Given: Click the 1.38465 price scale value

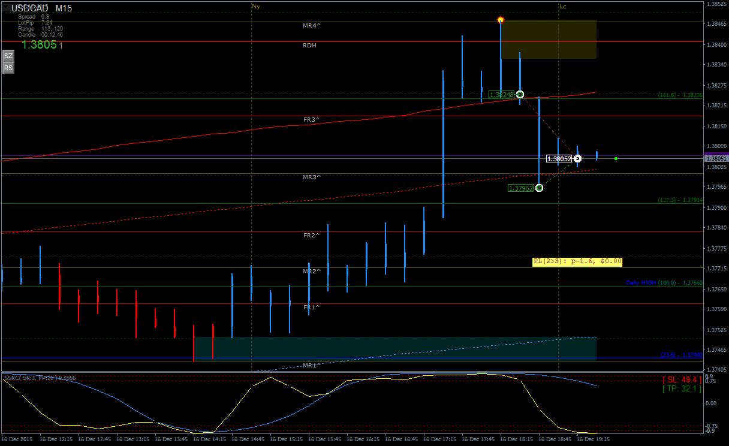Looking at the screenshot, I should coord(717,25).
